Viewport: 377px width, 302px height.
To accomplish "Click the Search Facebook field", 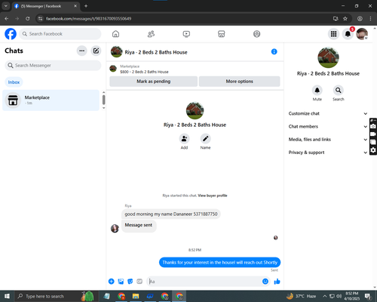I will click(60, 34).
